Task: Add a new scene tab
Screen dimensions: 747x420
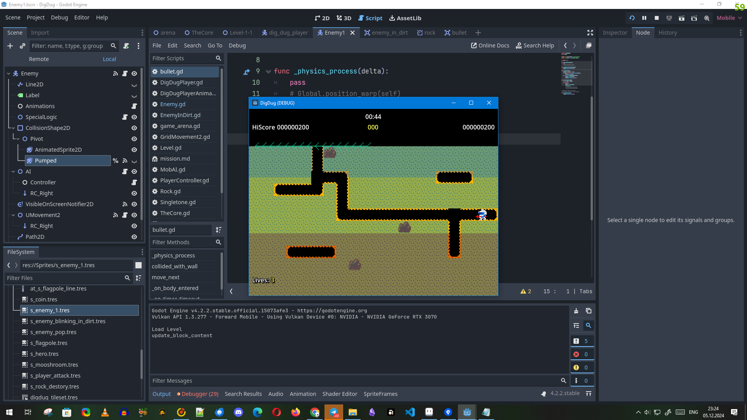Action: [478, 33]
